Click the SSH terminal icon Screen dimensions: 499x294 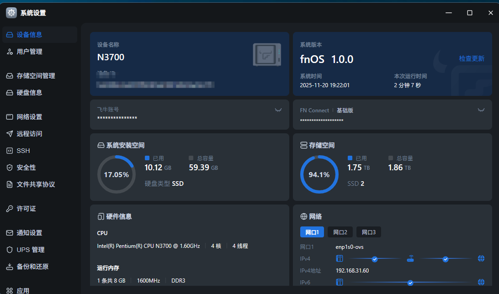click(x=10, y=151)
